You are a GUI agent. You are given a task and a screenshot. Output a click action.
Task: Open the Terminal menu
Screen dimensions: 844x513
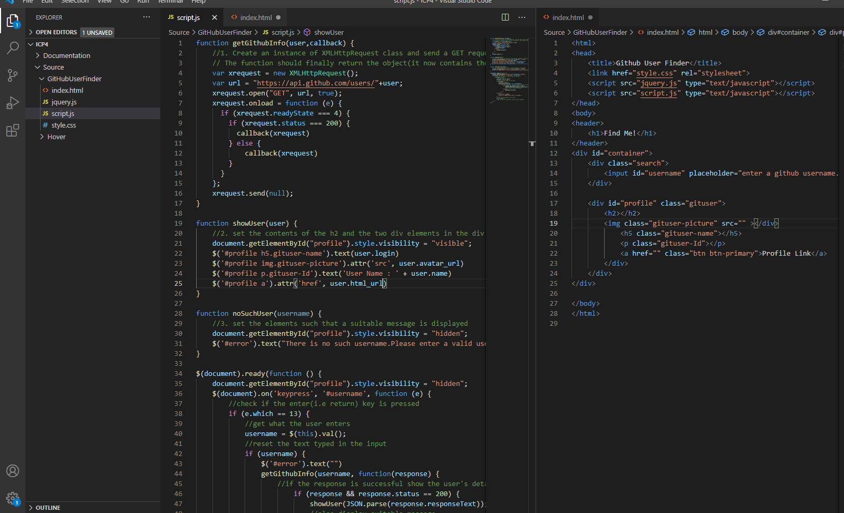pos(170,2)
